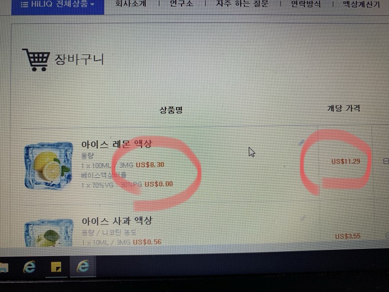The image size is (389, 292).
Task: Click the minus quantity button beside US$11.29
Action: pos(386,161)
